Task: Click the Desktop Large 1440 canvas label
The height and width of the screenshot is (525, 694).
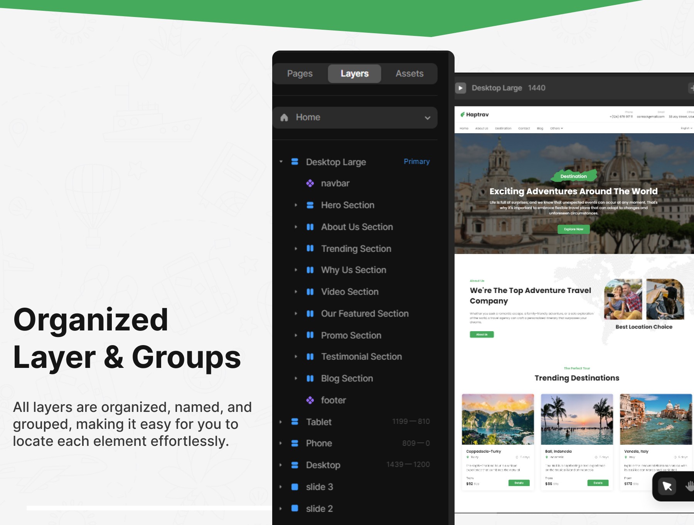Action: (x=509, y=88)
